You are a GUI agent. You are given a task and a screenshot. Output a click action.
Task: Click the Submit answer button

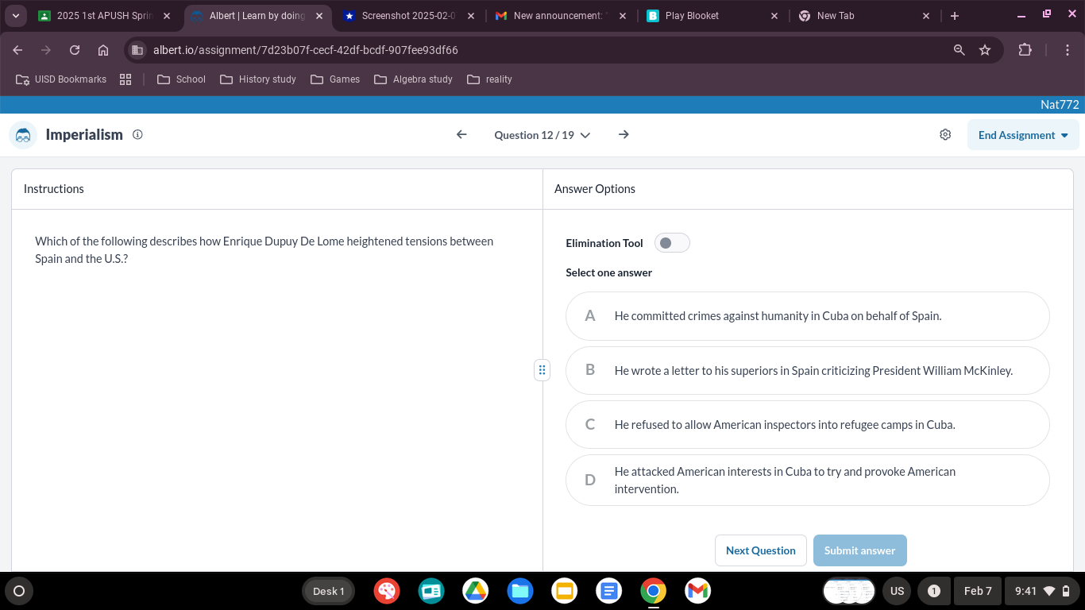pyautogui.click(x=859, y=550)
